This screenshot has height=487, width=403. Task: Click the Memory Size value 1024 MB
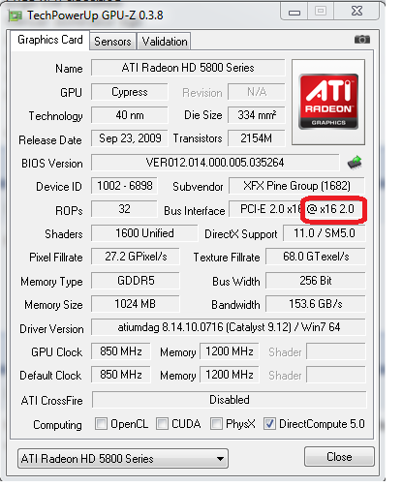pos(136,304)
